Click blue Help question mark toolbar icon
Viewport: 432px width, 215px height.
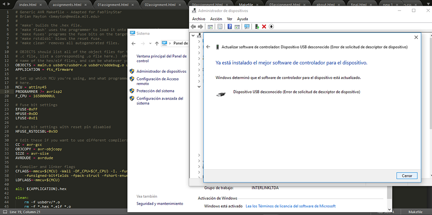coord(230,27)
